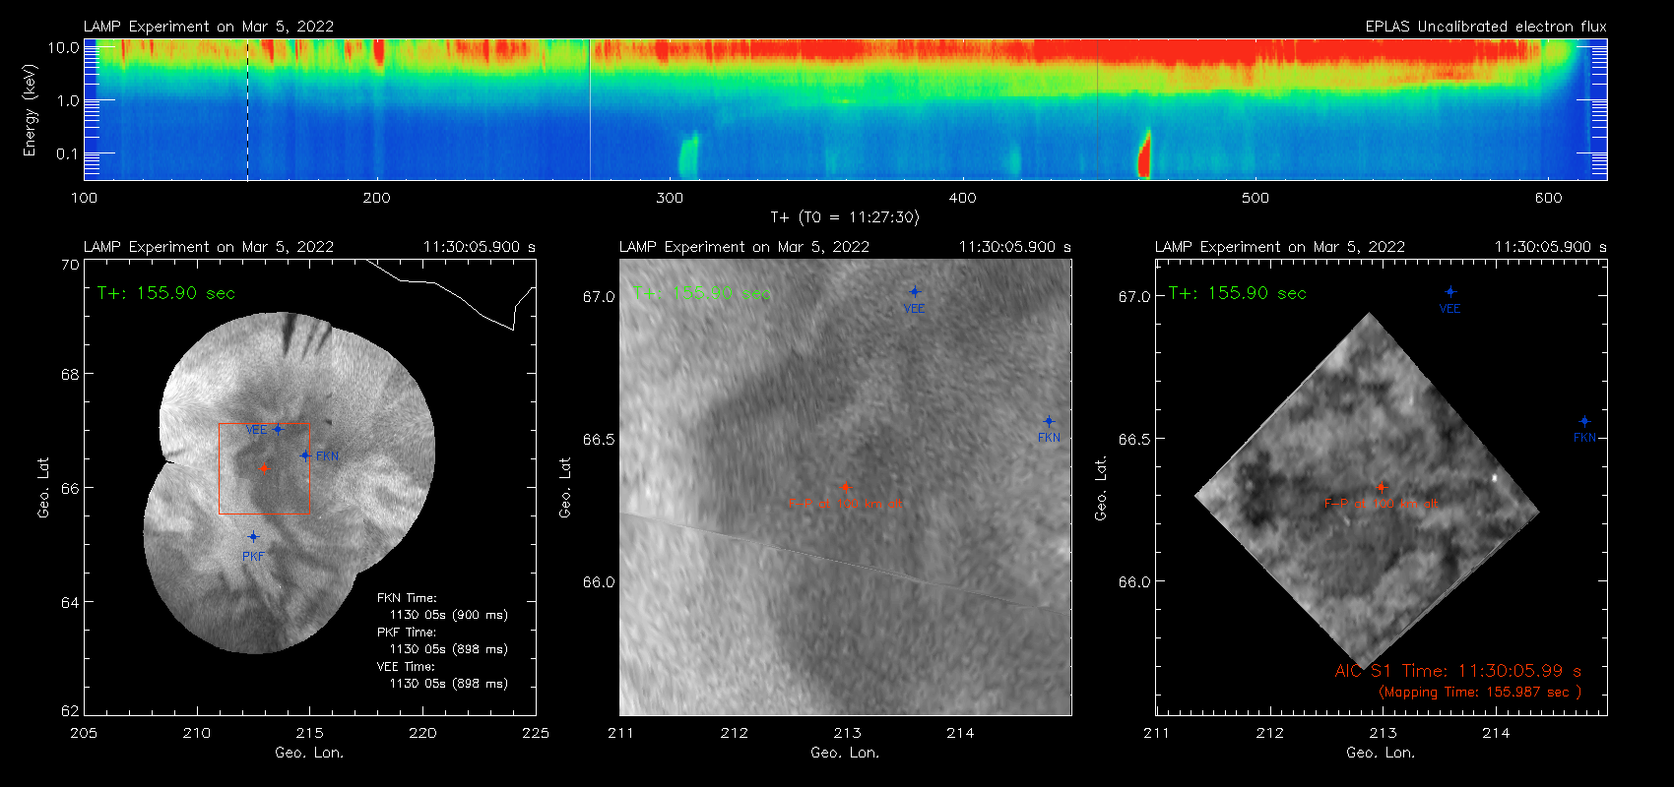Click the '300' tick on the spectrogram time axis
Screen dimensions: 1674x787
[x=670, y=198]
